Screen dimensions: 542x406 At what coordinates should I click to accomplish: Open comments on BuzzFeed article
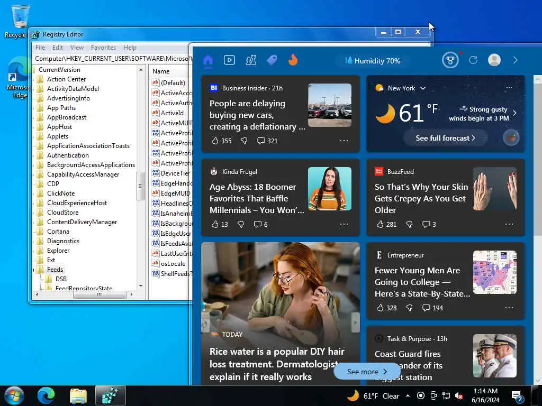click(x=429, y=224)
